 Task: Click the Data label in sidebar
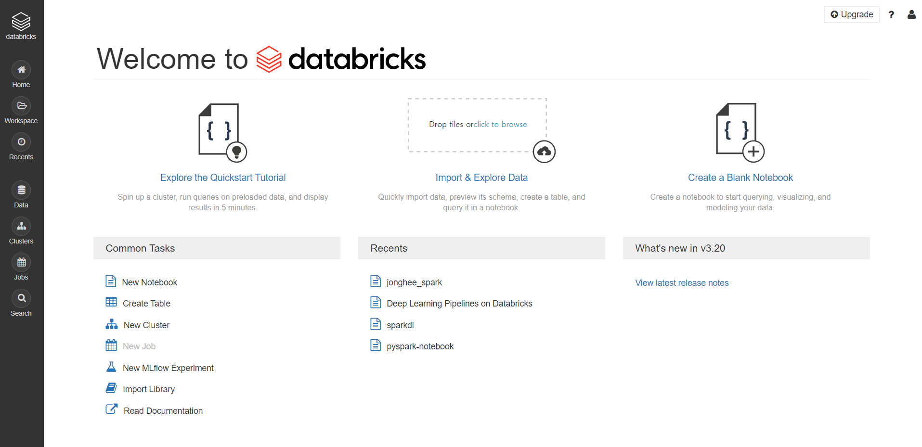[x=21, y=205]
